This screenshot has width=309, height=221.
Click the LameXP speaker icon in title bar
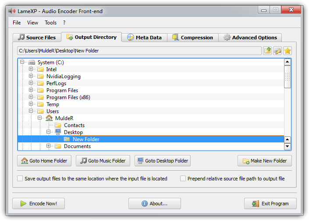point(12,11)
